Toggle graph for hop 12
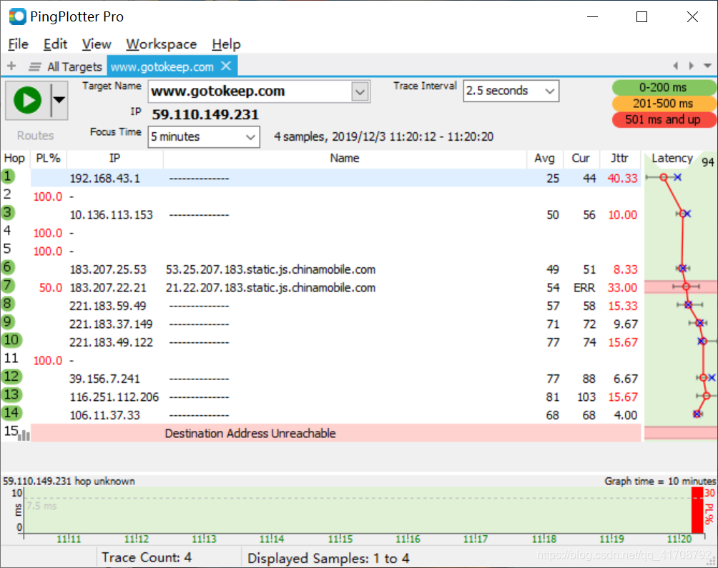 click(x=11, y=377)
